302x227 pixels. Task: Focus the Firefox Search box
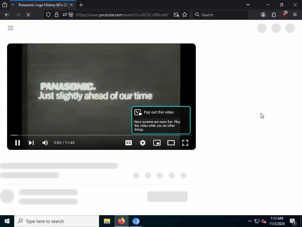[x=220, y=15]
